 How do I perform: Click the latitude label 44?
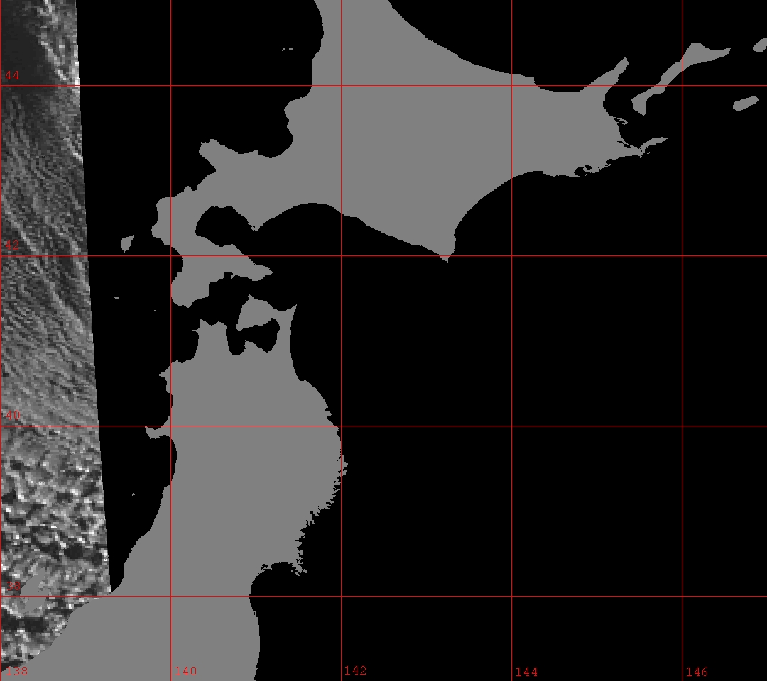(x=13, y=75)
